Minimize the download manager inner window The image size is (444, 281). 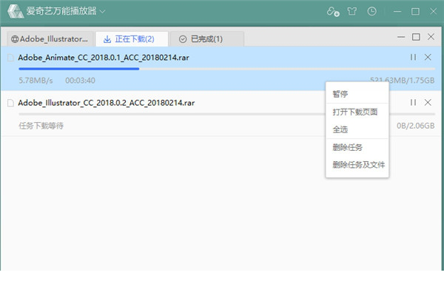point(401,37)
